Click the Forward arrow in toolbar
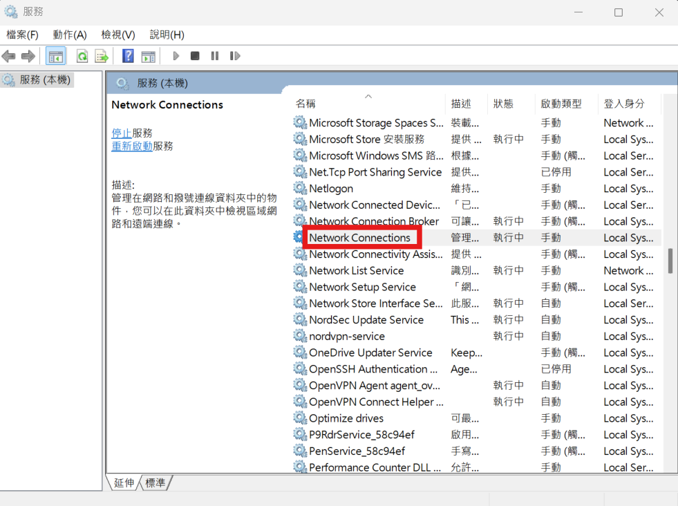Screen dimensions: 678x506 [x=28, y=56]
